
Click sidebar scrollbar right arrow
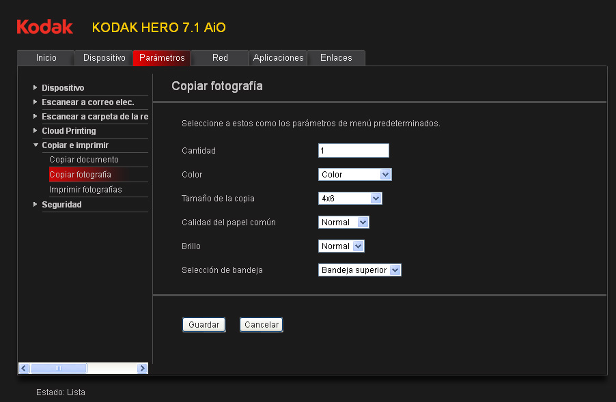click(x=142, y=369)
